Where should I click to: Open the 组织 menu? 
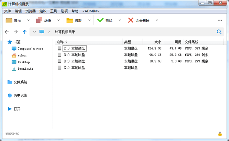pos(43,11)
